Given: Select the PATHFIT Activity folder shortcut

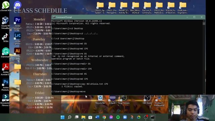Looking at the screenshot, I should tap(124, 8).
